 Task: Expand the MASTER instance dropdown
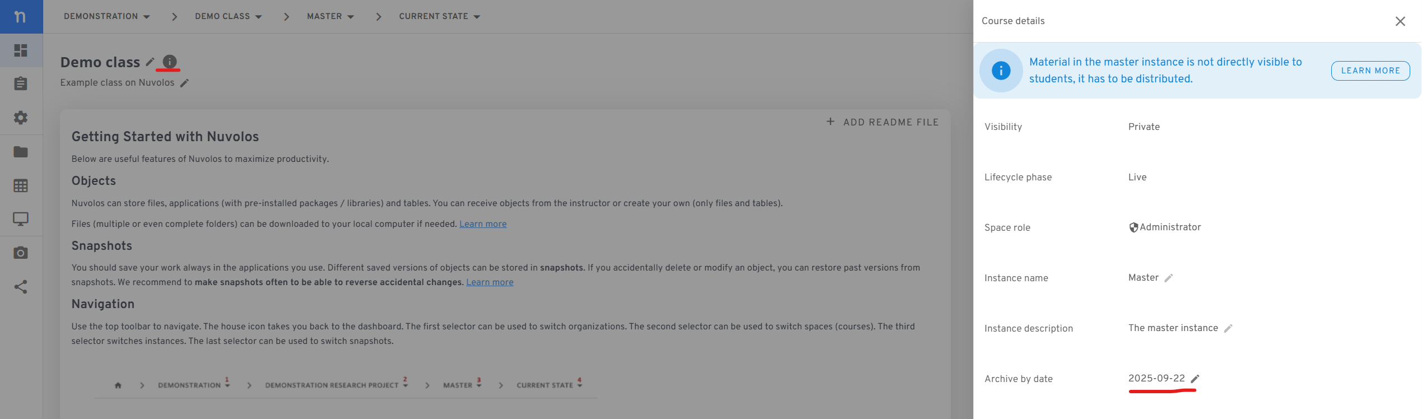[x=331, y=16]
